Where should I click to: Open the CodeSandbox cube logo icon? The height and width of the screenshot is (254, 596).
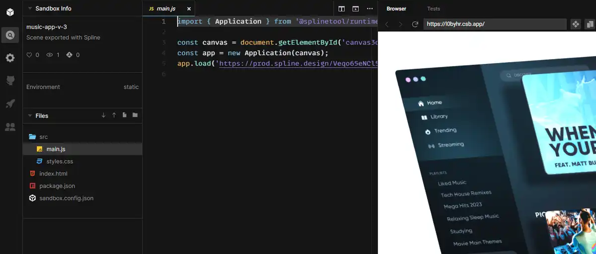tap(10, 12)
